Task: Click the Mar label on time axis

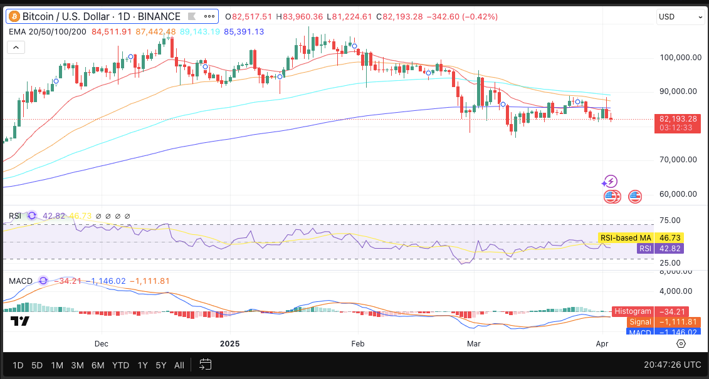Action: 473,344
